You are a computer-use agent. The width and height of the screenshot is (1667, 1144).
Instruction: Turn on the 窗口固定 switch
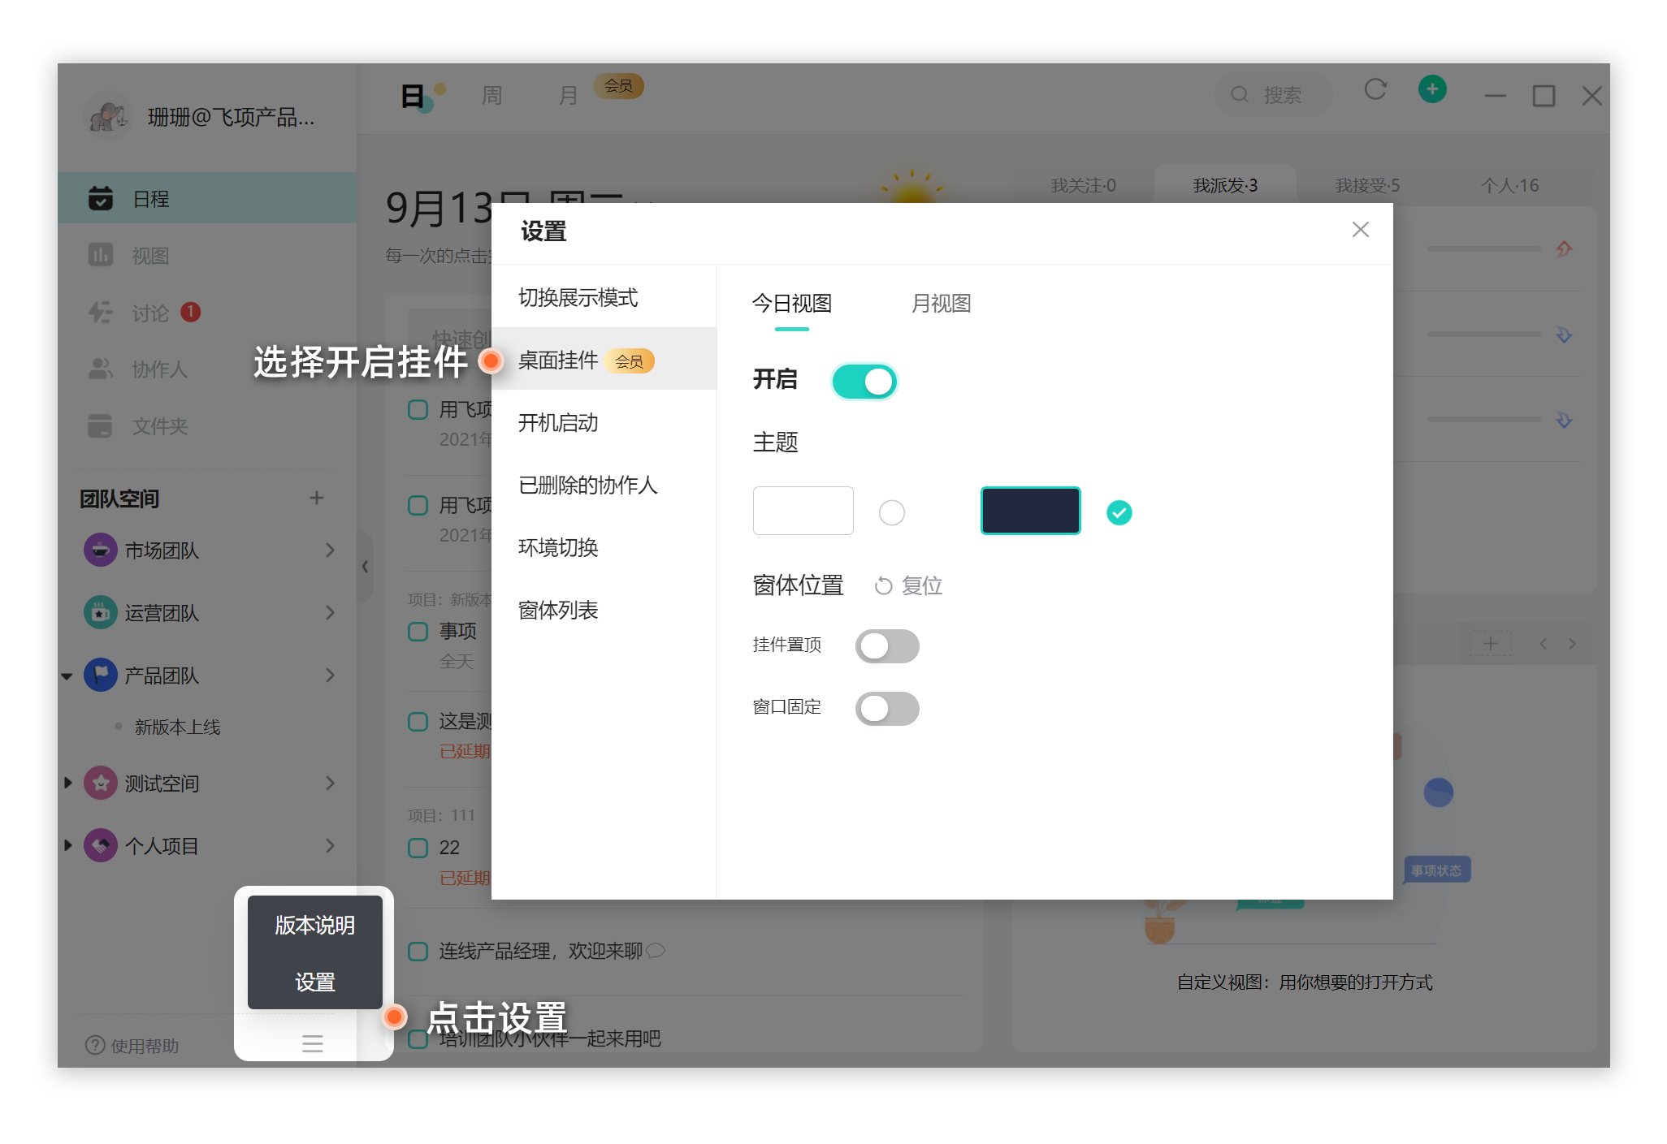[887, 709]
